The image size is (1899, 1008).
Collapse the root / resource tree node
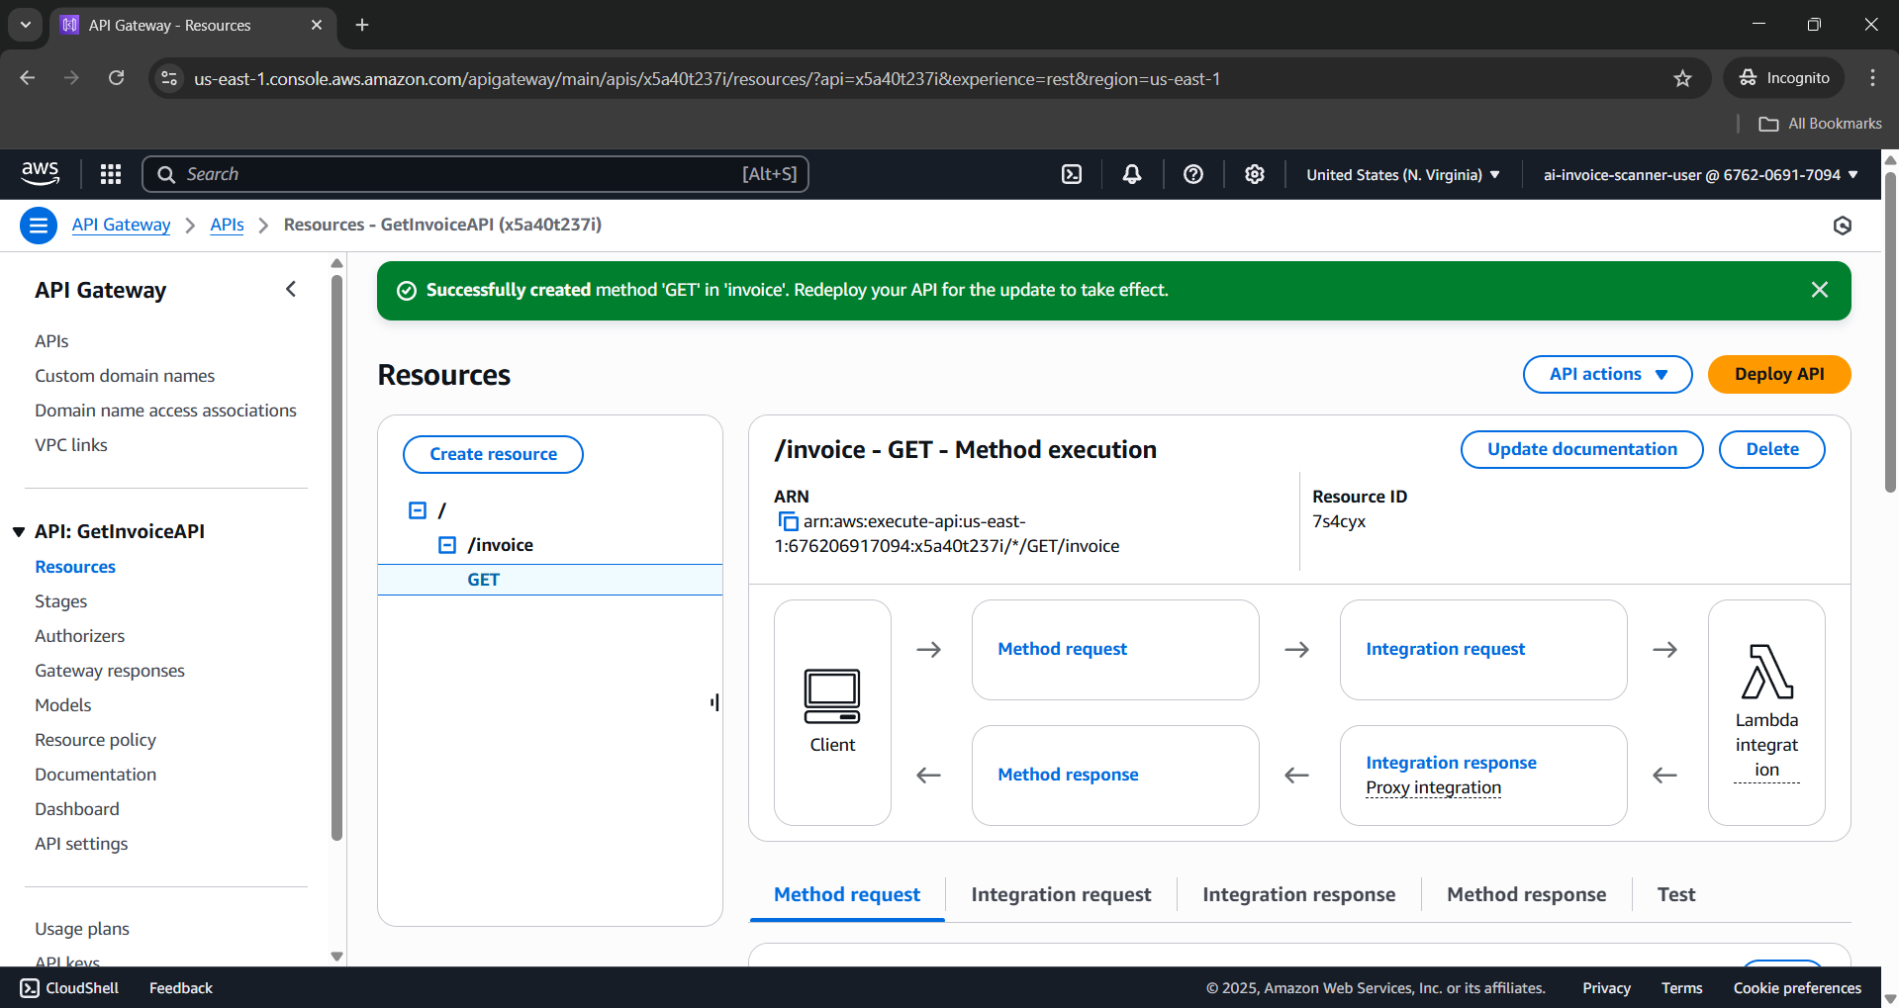pos(418,510)
